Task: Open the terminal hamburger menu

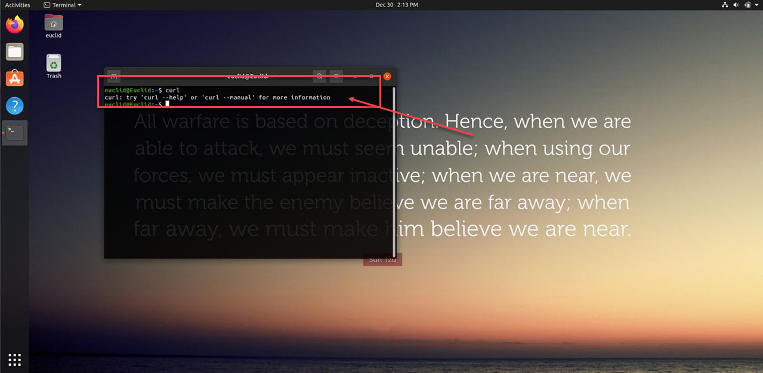Action: (x=336, y=76)
